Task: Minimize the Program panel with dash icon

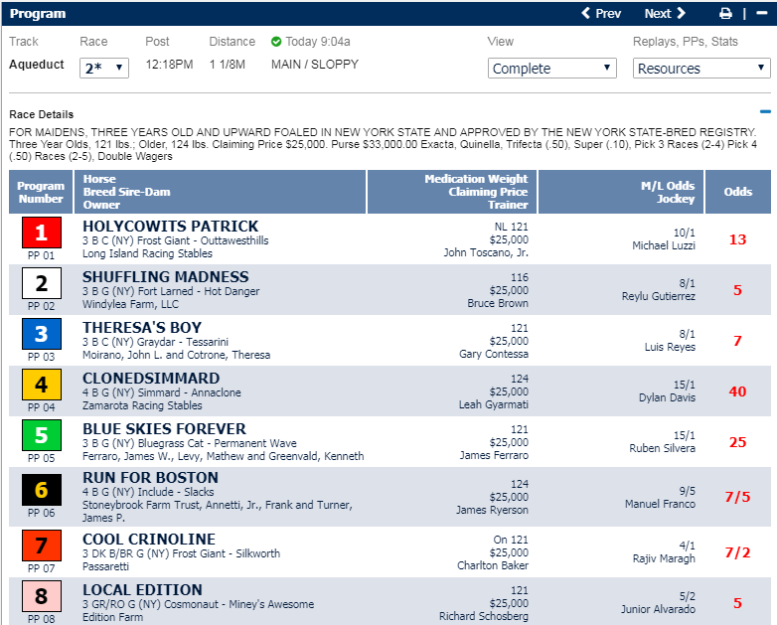Action: pos(761,14)
